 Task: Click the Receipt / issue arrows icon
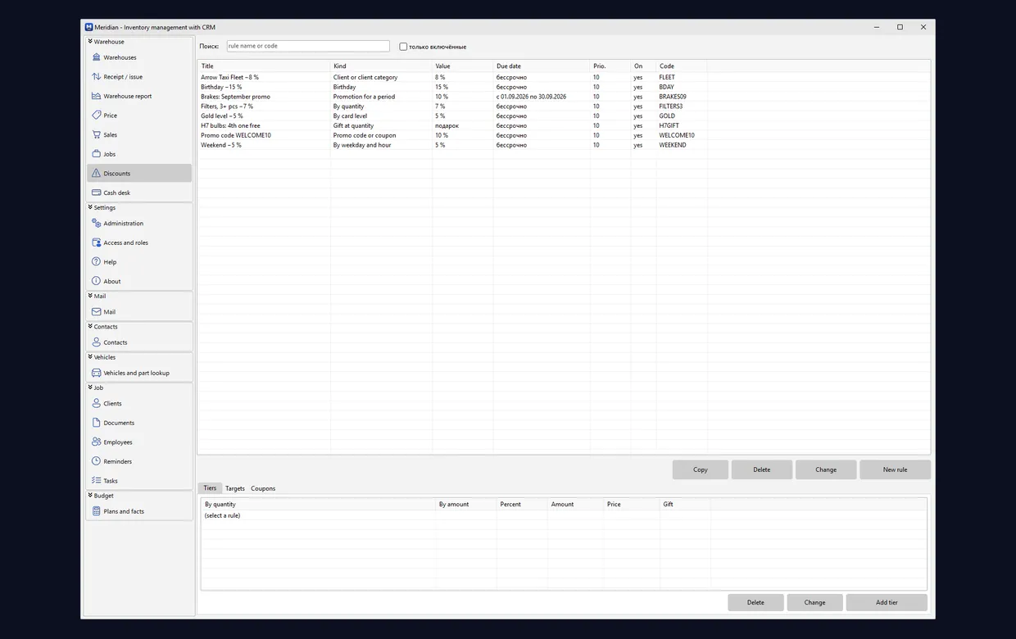(96, 77)
